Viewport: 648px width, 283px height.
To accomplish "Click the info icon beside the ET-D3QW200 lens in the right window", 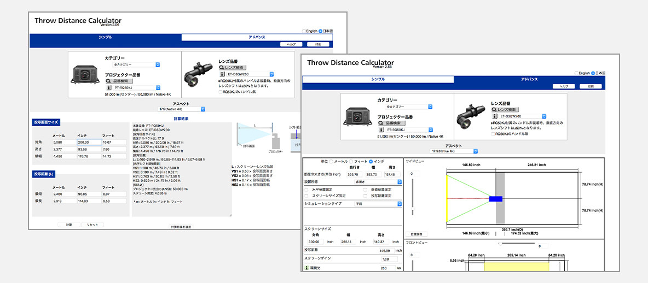I will 495,116.
